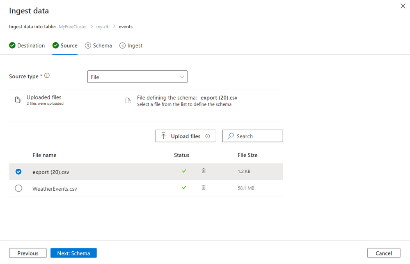This screenshot has height=264, width=410.
Task: Select export (20).csv radio button
Action: tap(18, 171)
